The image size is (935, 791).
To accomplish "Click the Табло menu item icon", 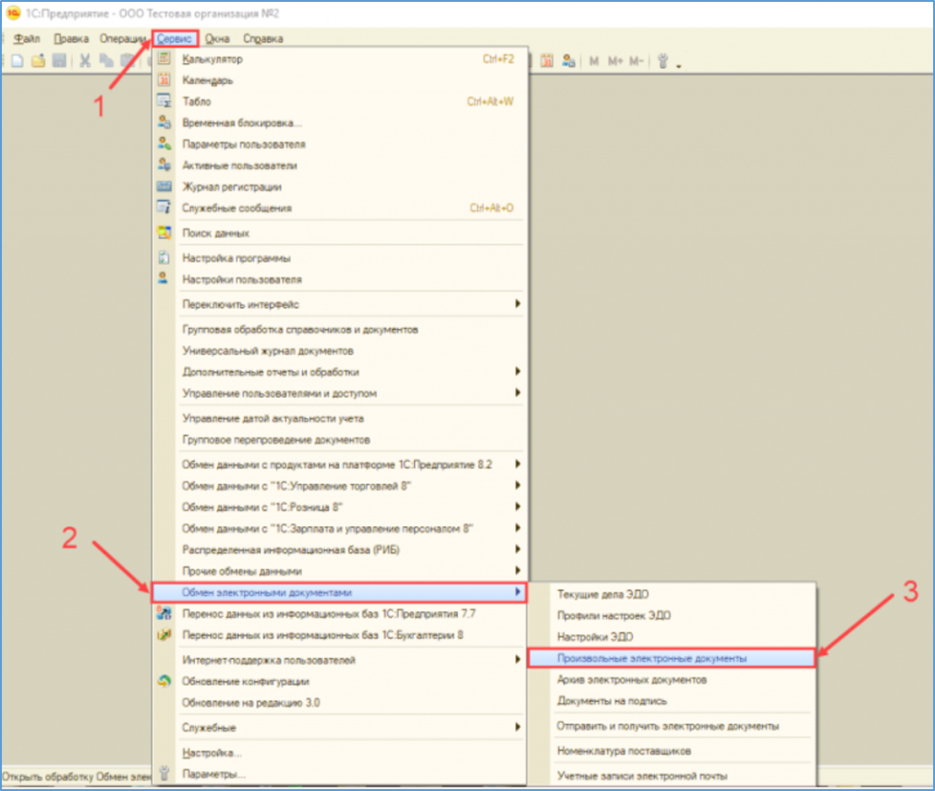I will pyautogui.click(x=164, y=100).
